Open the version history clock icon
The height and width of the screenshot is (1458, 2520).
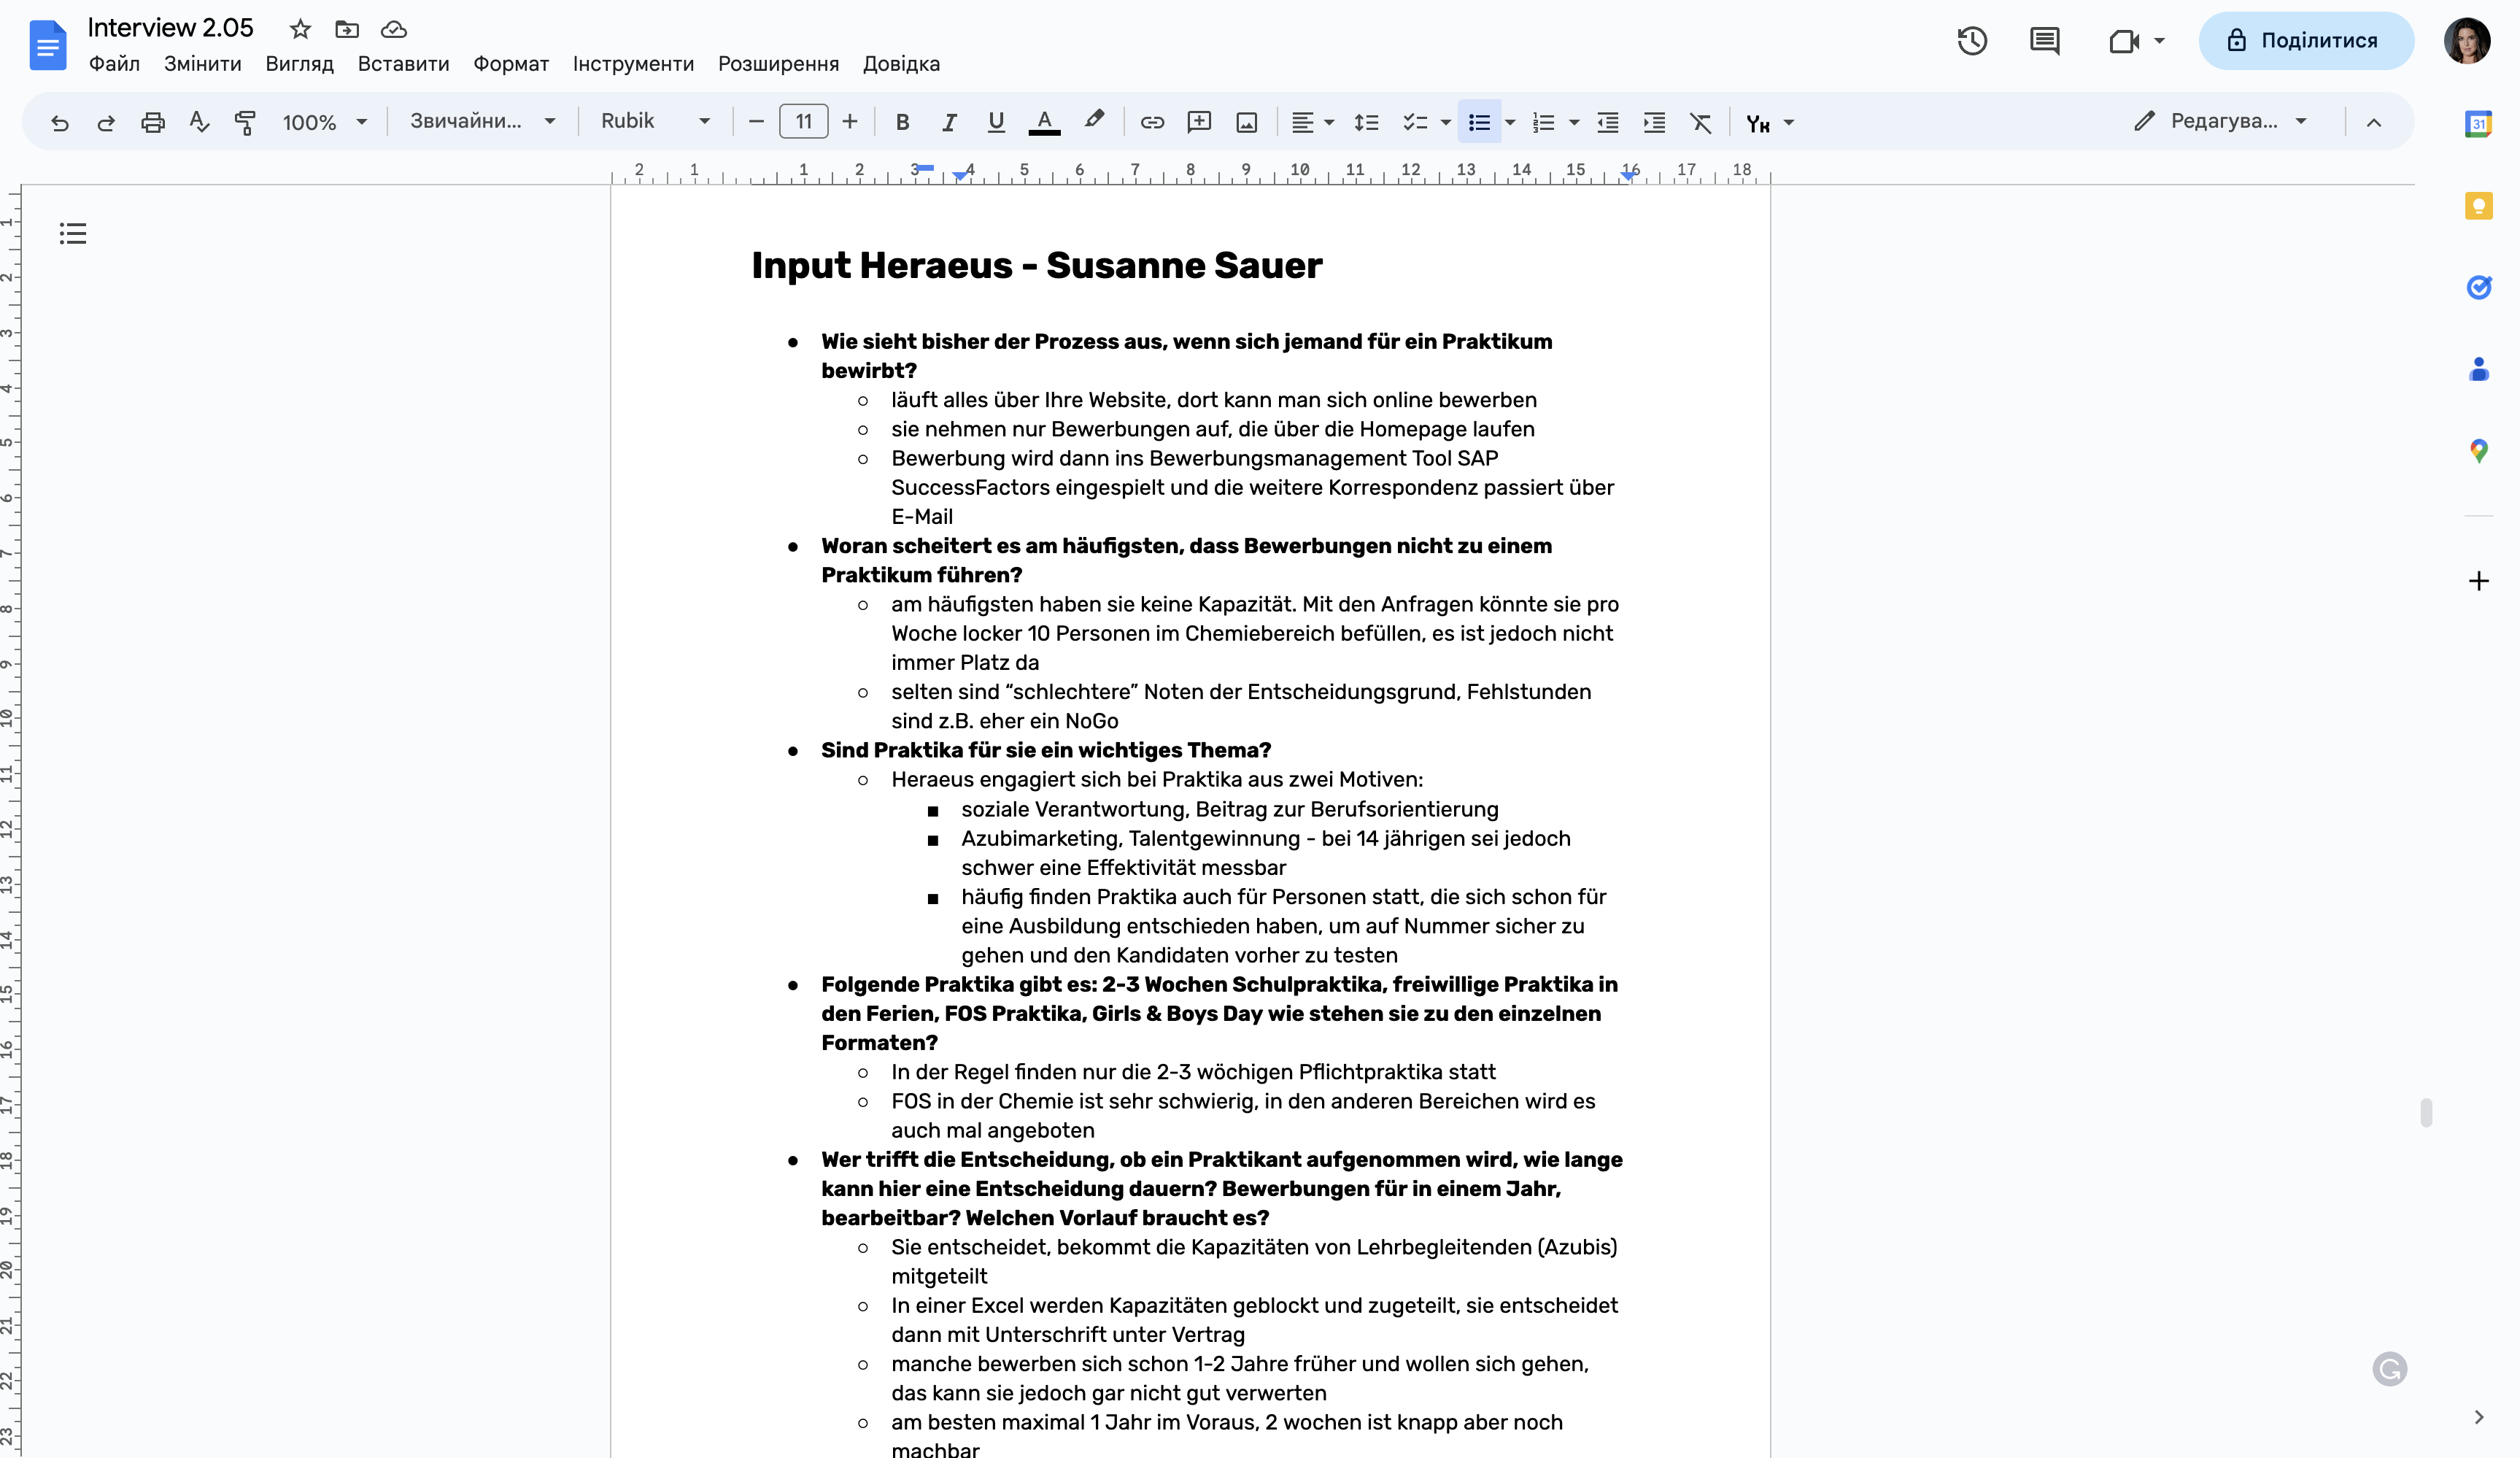pos(1972,41)
